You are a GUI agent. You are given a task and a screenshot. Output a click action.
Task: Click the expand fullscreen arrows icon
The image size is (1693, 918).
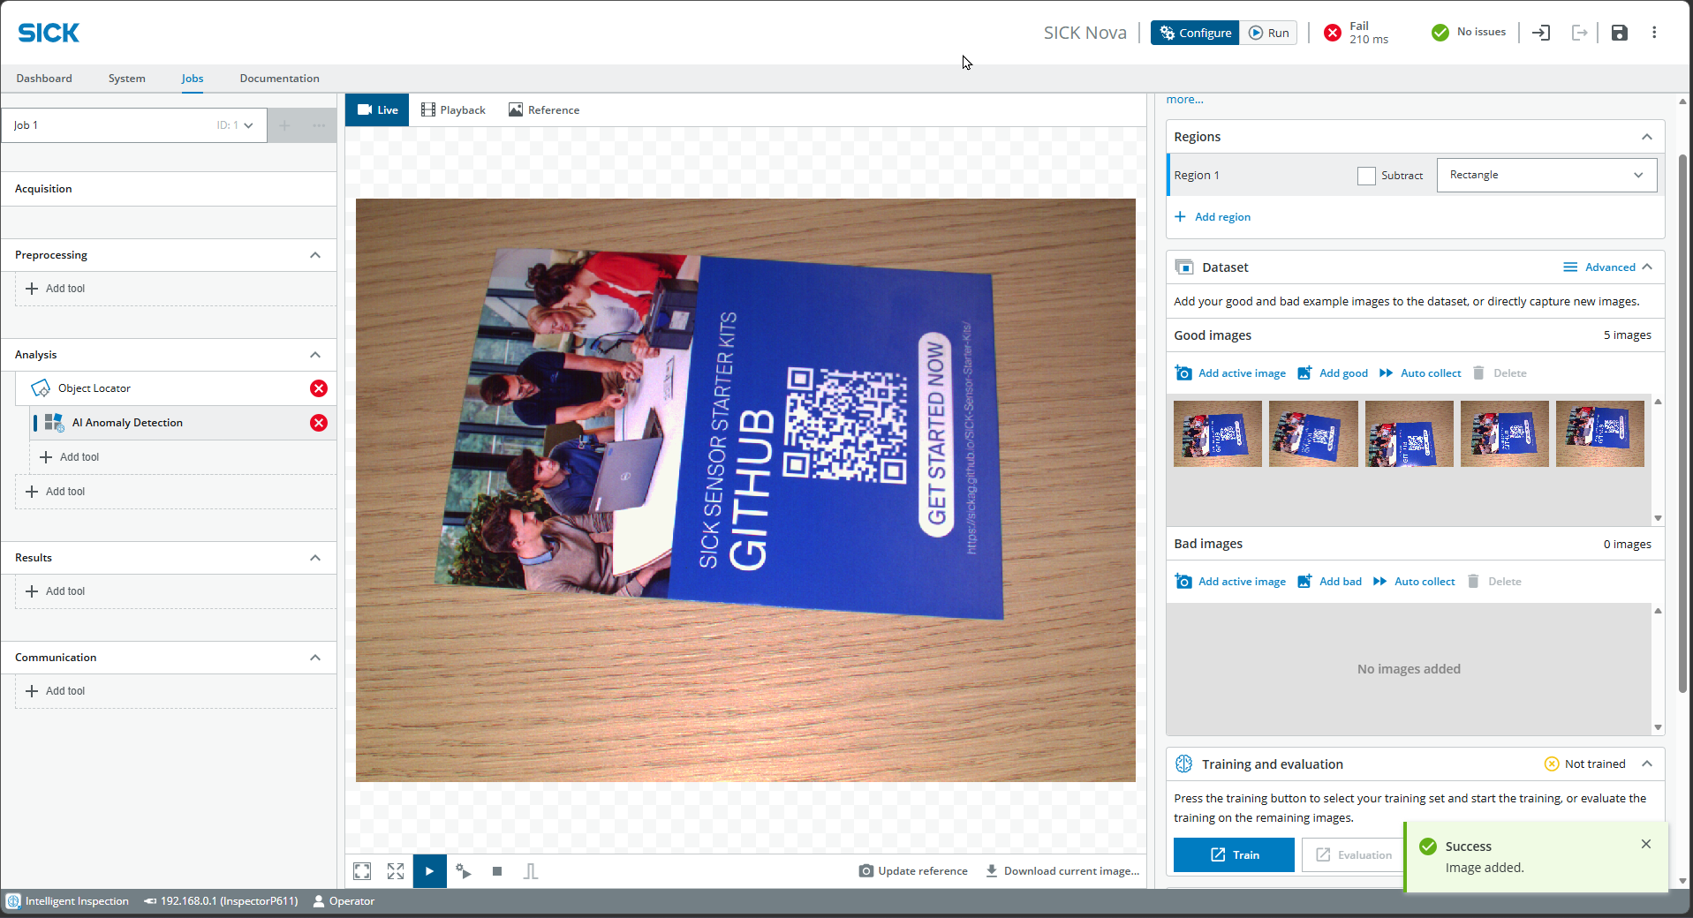[x=396, y=871]
